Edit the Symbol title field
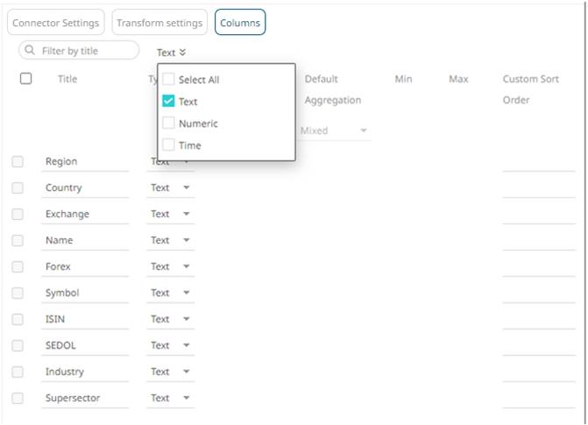 [84, 293]
